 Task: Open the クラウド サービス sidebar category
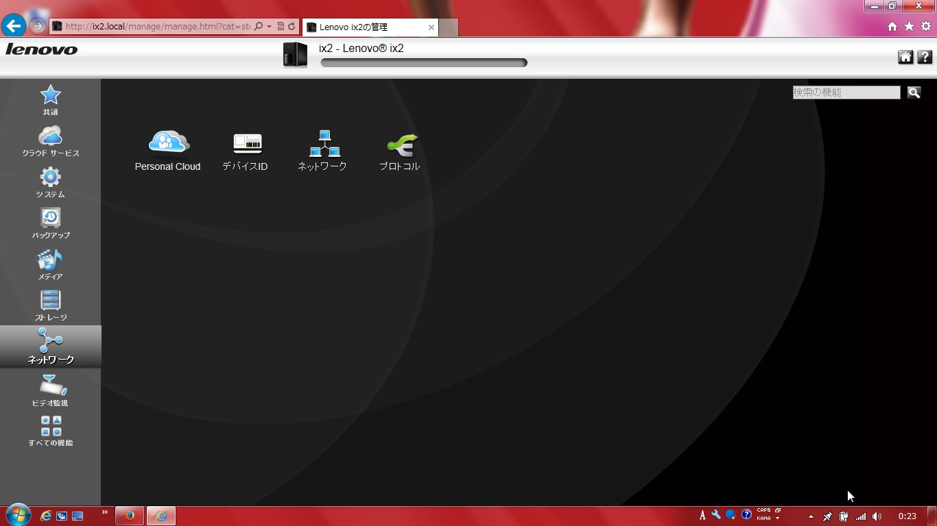50,141
